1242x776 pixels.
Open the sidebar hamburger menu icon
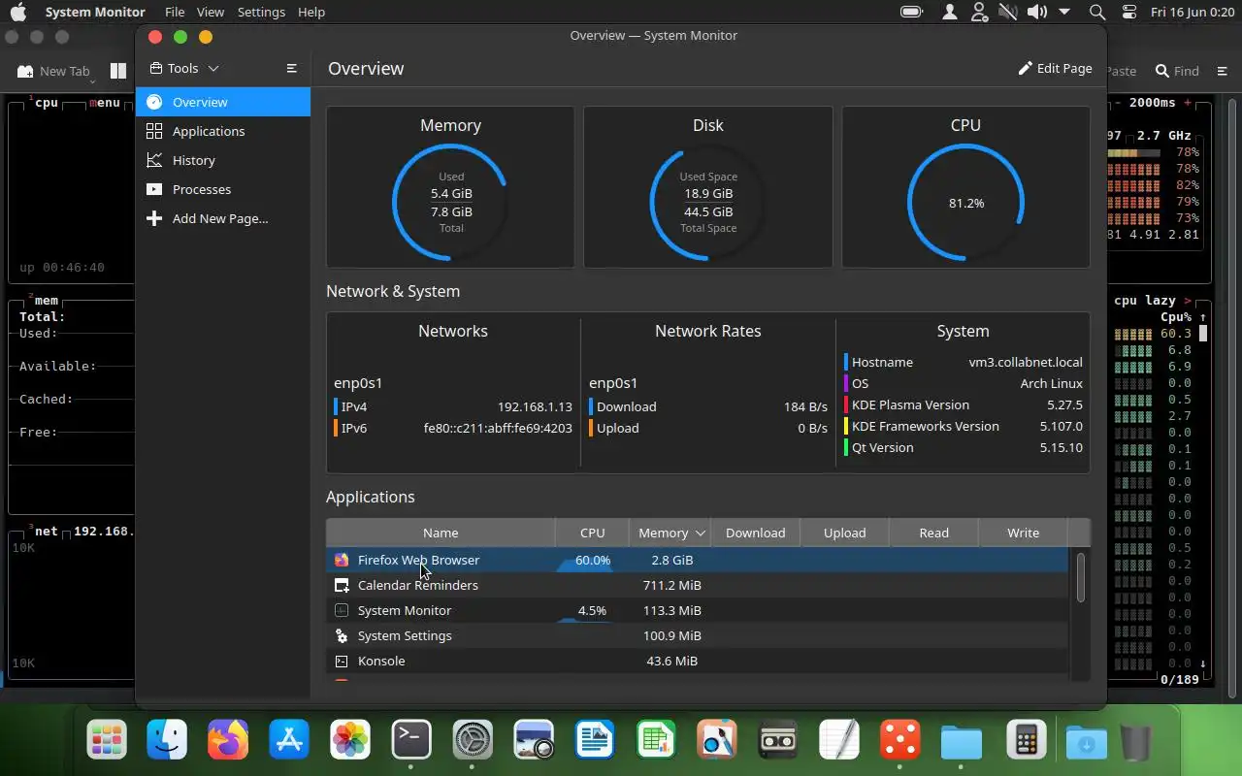[291, 68]
